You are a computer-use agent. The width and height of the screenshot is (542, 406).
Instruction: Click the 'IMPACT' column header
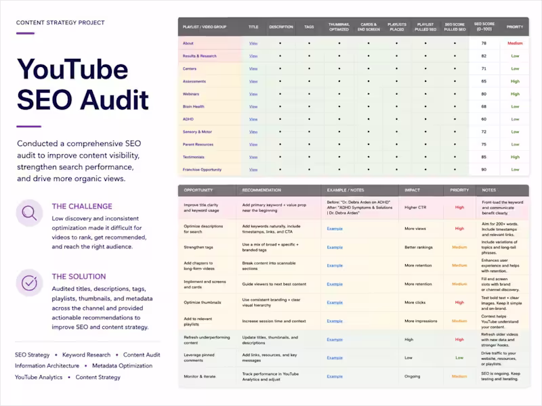[x=412, y=190]
